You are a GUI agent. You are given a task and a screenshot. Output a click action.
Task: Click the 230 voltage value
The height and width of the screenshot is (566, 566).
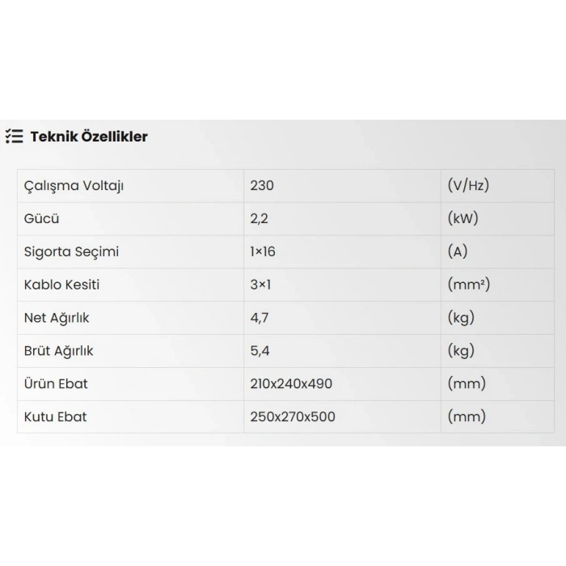coord(262,185)
